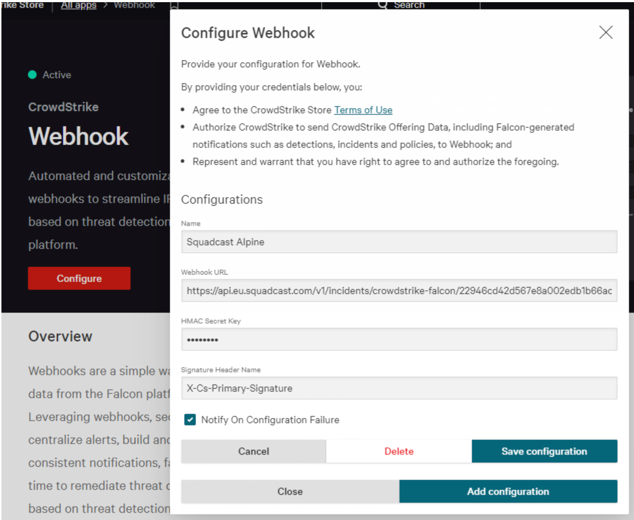The image size is (634, 520).
Task: Close the Configure Webhook dialog with X
Action: click(606, 33)
